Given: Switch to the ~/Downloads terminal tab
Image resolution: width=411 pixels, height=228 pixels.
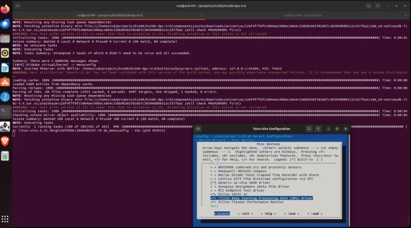Looking at the screenshot, I should point(303,15).
